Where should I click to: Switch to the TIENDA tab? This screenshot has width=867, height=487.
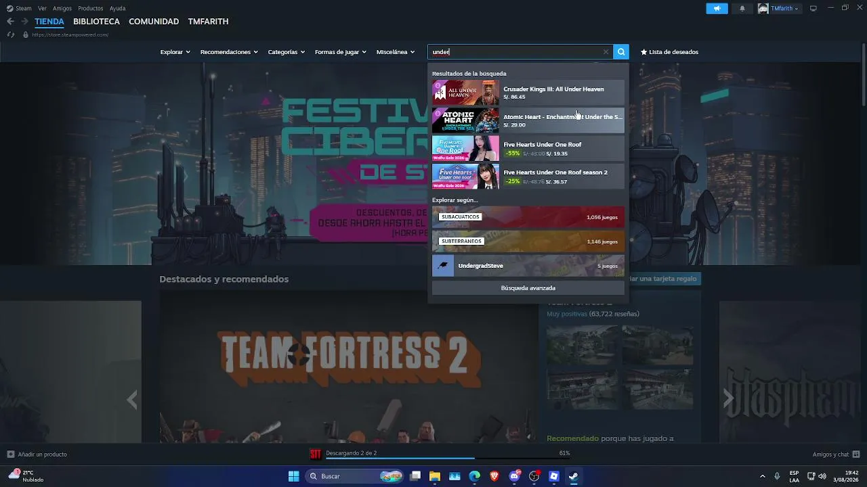tap(49, 22)
